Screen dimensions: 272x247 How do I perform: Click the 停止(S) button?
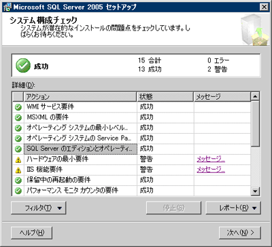[x=173, y=208]
